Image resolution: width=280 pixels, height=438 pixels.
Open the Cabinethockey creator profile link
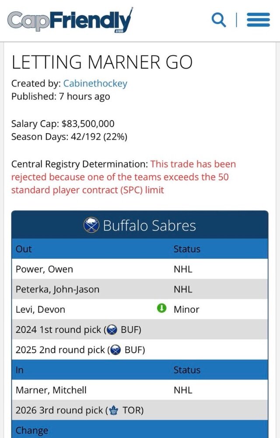(95, 84)
